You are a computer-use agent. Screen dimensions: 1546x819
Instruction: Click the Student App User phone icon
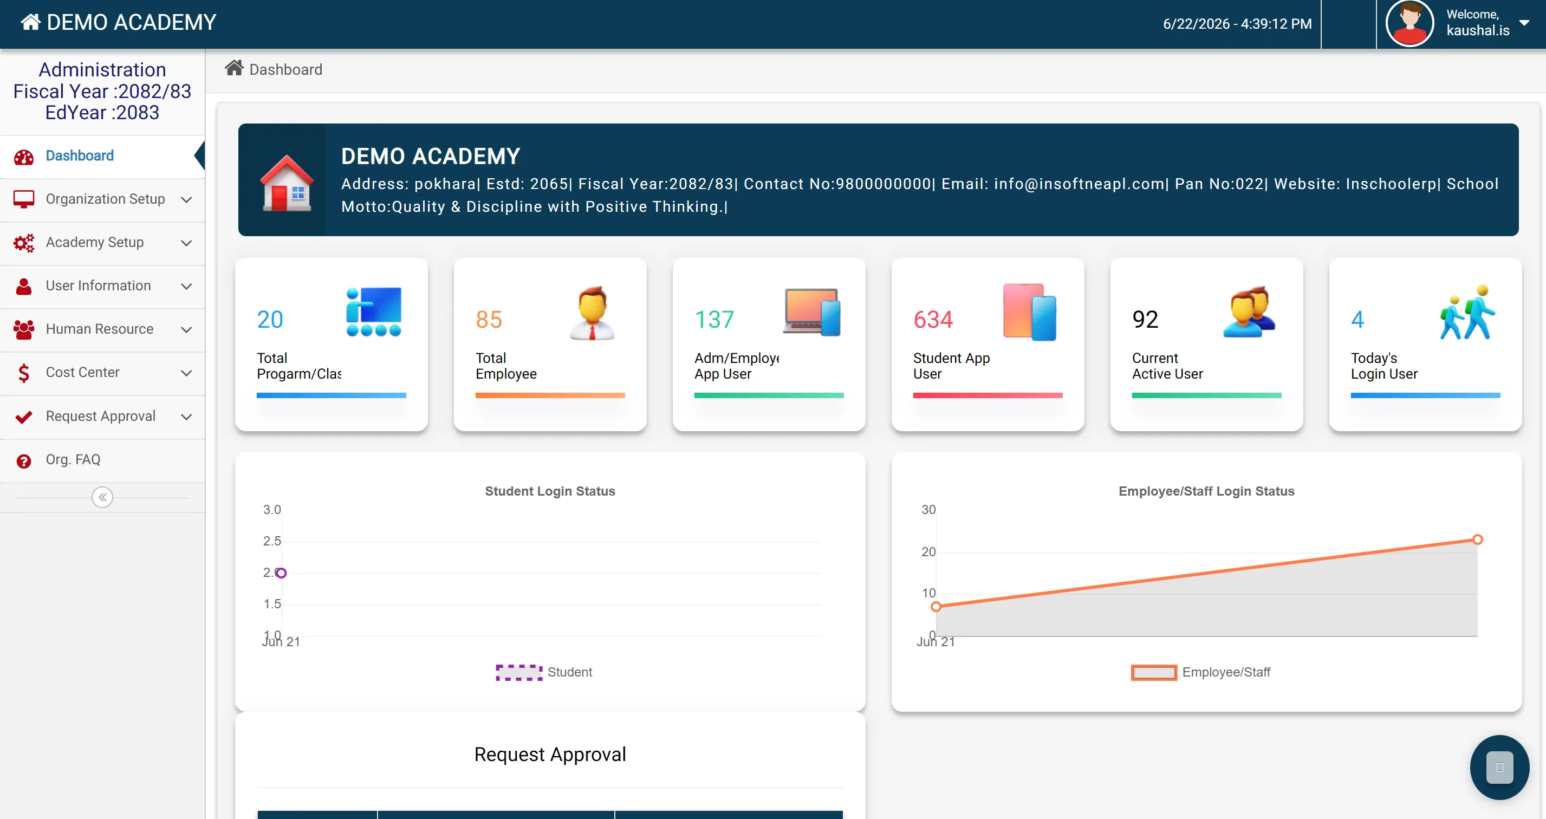tap(1029, 312)
